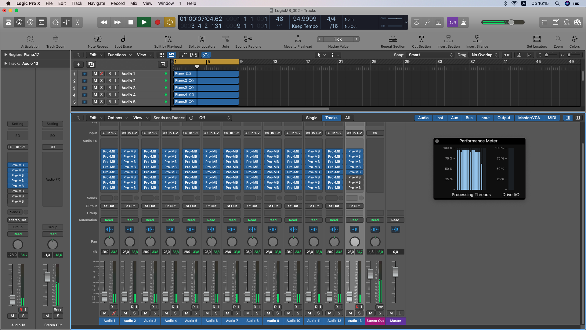Open the Note Pads icon
This screenshot has width=586, height=330.
(556, 22)
